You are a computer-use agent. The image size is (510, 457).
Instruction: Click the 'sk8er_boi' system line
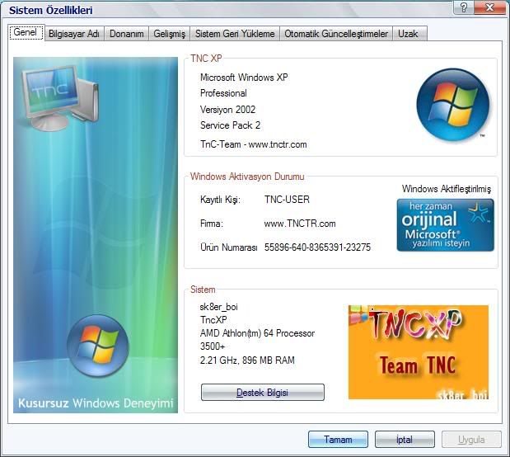click(218, 307)
